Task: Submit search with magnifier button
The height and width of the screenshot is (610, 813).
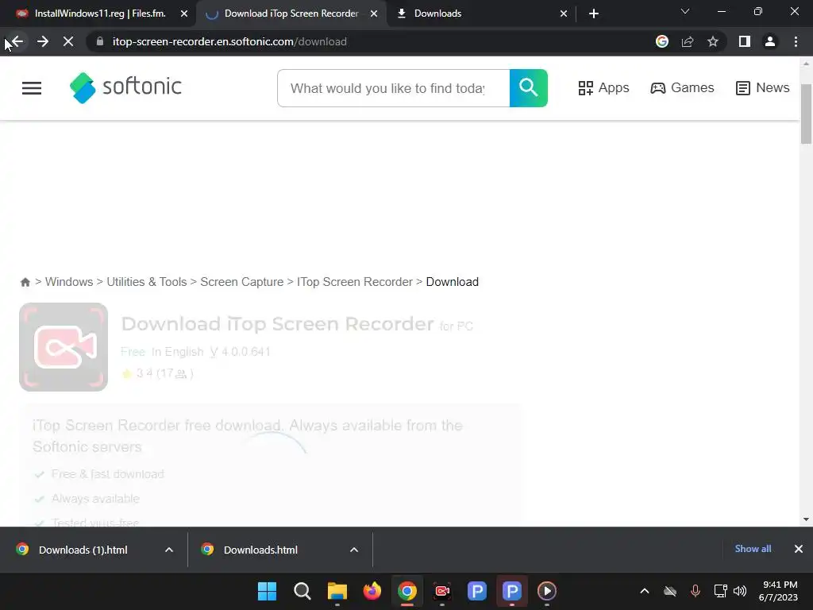Action: click(528, 88)
